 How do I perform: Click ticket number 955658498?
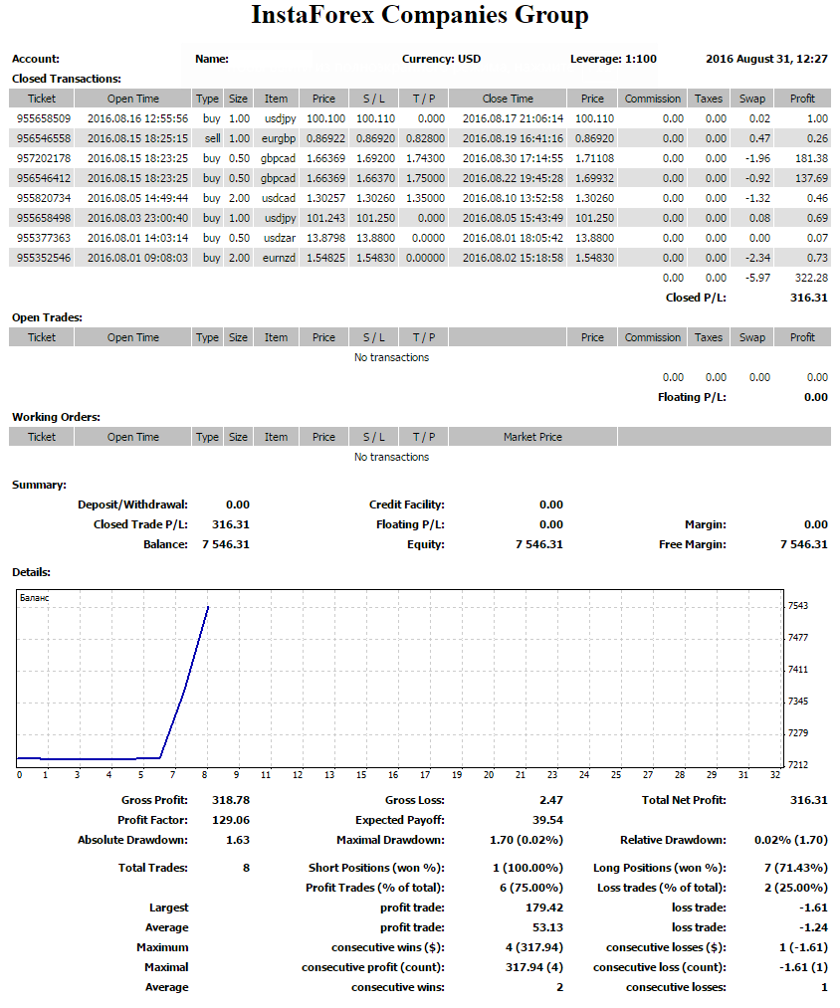click(44, 219)
